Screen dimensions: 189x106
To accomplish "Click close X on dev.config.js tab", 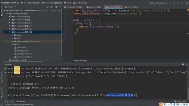I will point(139,7).
